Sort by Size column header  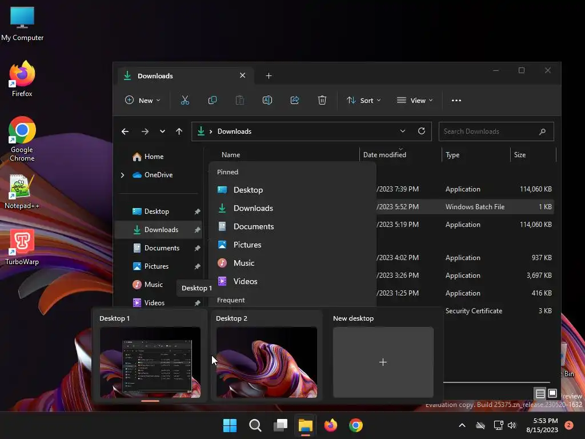click(520, 154)
